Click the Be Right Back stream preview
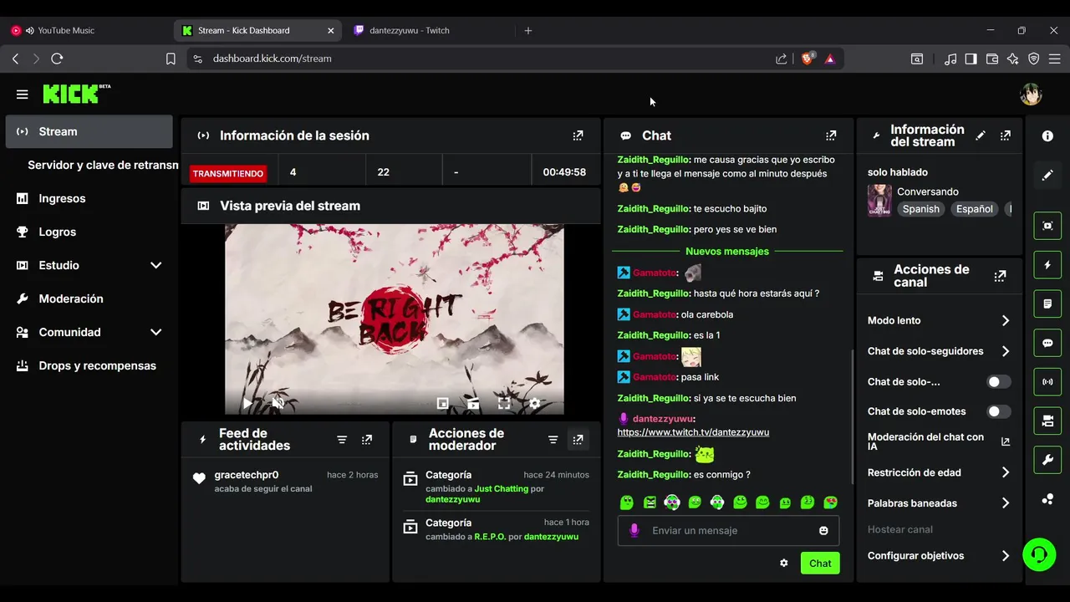 click(x=394, y=319)
